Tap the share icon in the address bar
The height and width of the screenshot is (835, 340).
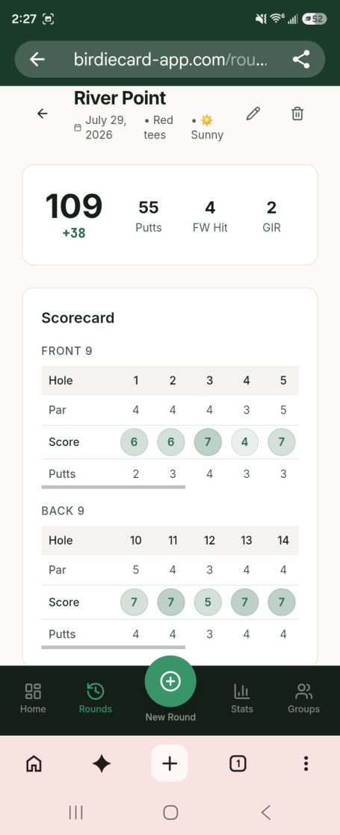(301, 60)
